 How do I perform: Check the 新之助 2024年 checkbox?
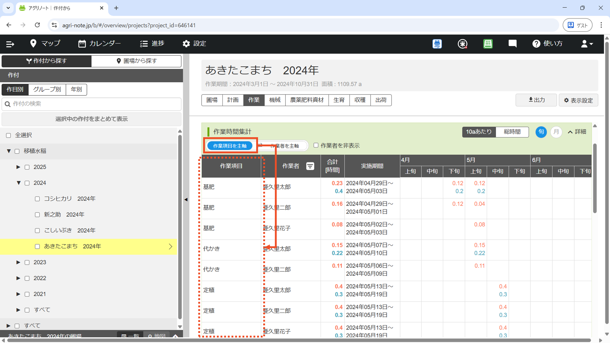tap(37, 215)
